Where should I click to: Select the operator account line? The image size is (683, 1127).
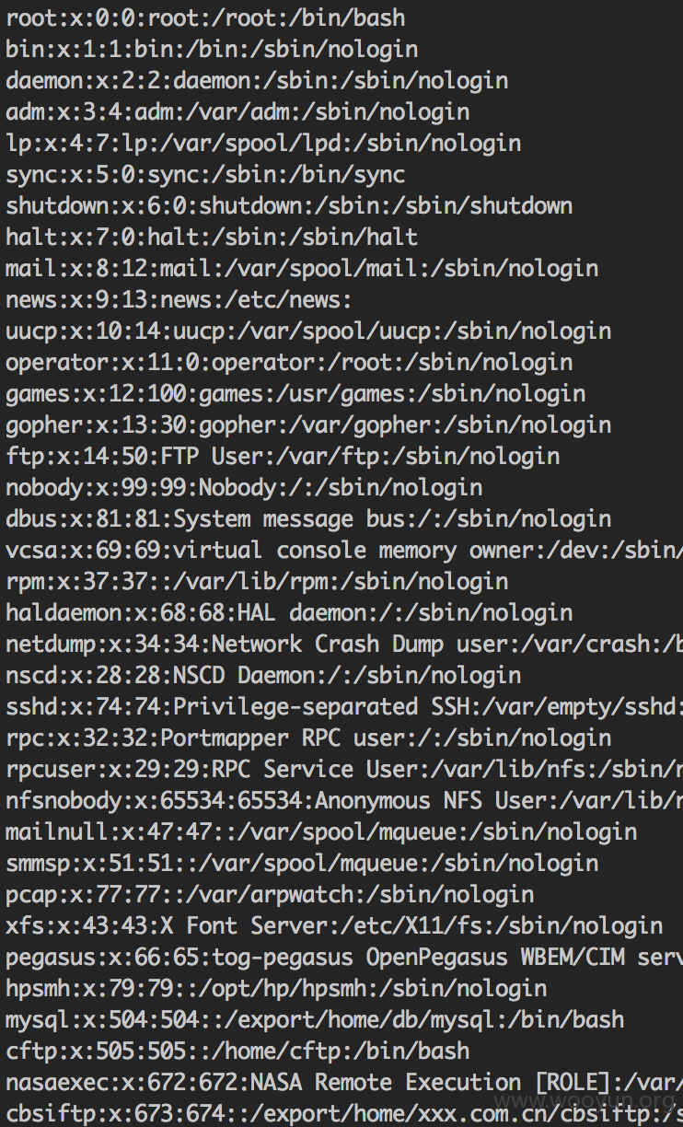[x=289, y=362]
